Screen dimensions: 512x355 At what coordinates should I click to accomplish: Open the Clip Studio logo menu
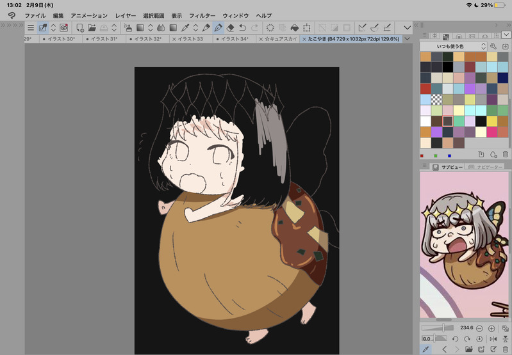tap(12, 15)
